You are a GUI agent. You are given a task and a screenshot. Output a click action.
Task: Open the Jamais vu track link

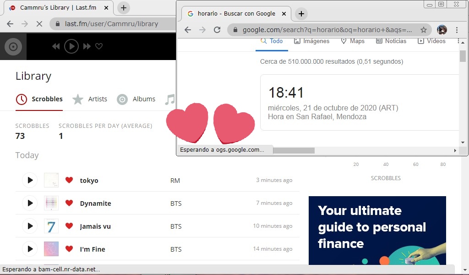(x=95, y=226)
